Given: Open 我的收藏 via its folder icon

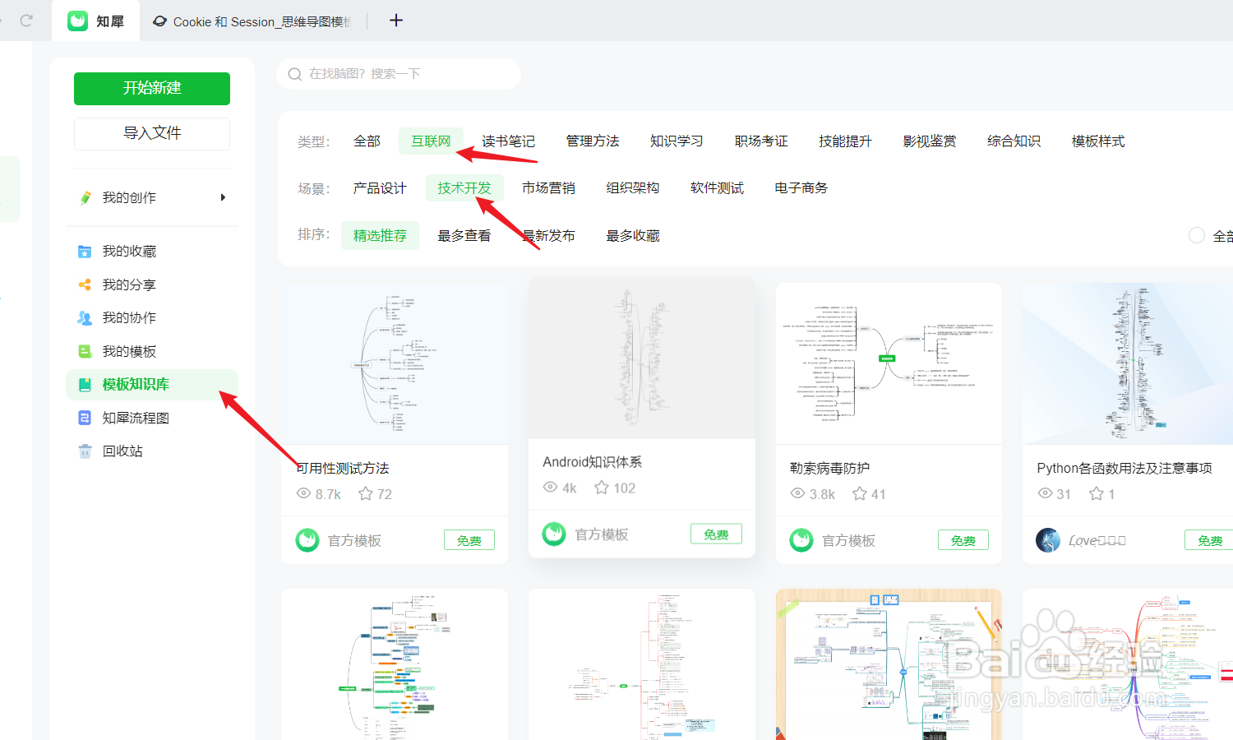Looking at the screenshot, I should [85, 251].
